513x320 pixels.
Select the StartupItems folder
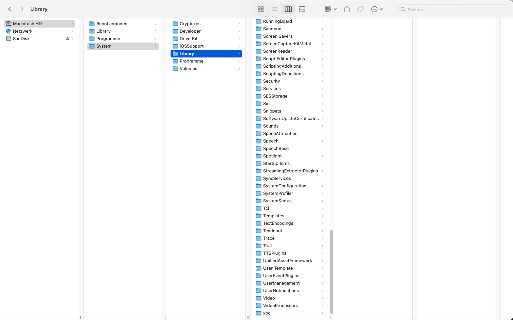(x=290, y=163)
